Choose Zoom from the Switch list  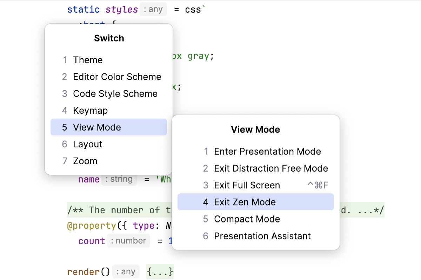(85, 161)
